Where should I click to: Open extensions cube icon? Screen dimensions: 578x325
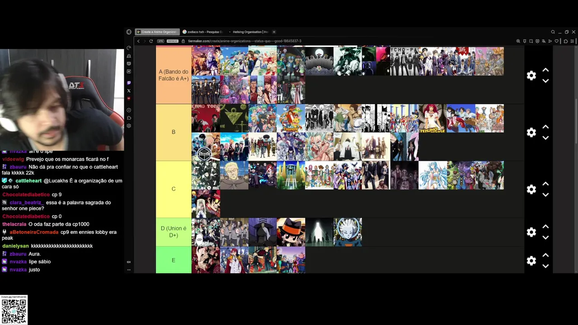565,41
